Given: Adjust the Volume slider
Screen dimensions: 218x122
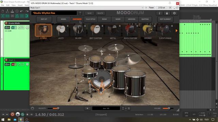Looking at the screenshot, I should click(168, 108).
